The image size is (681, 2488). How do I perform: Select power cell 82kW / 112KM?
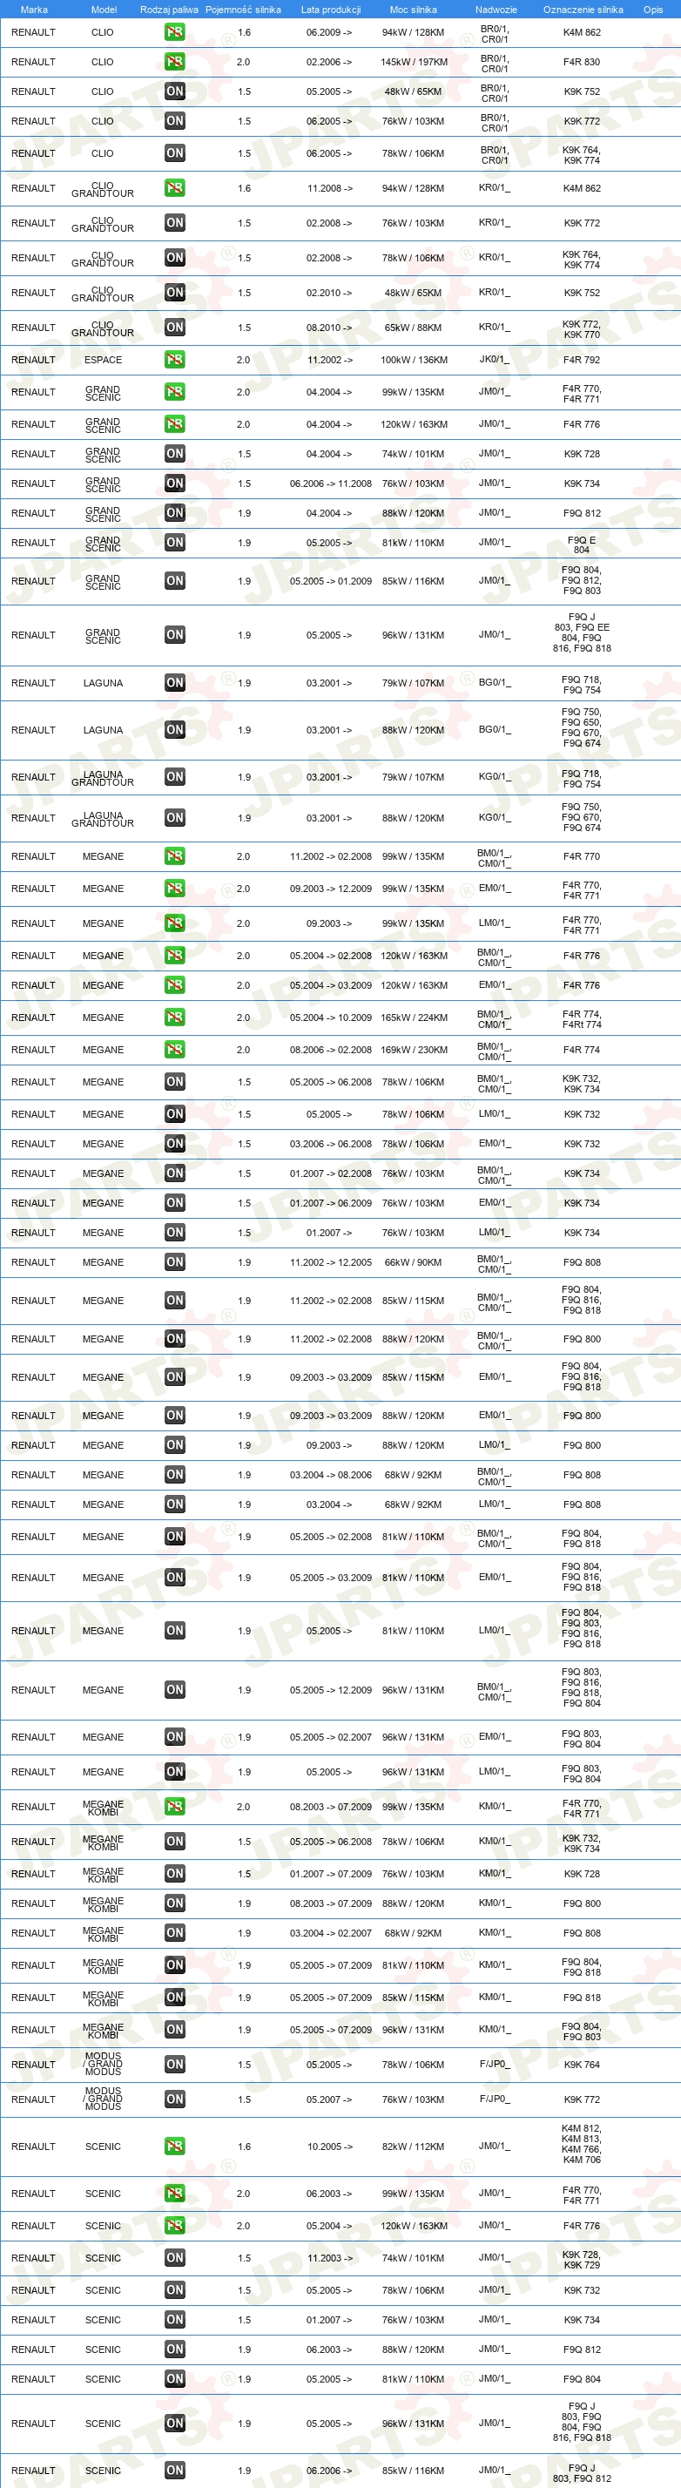click(414, 2147)
